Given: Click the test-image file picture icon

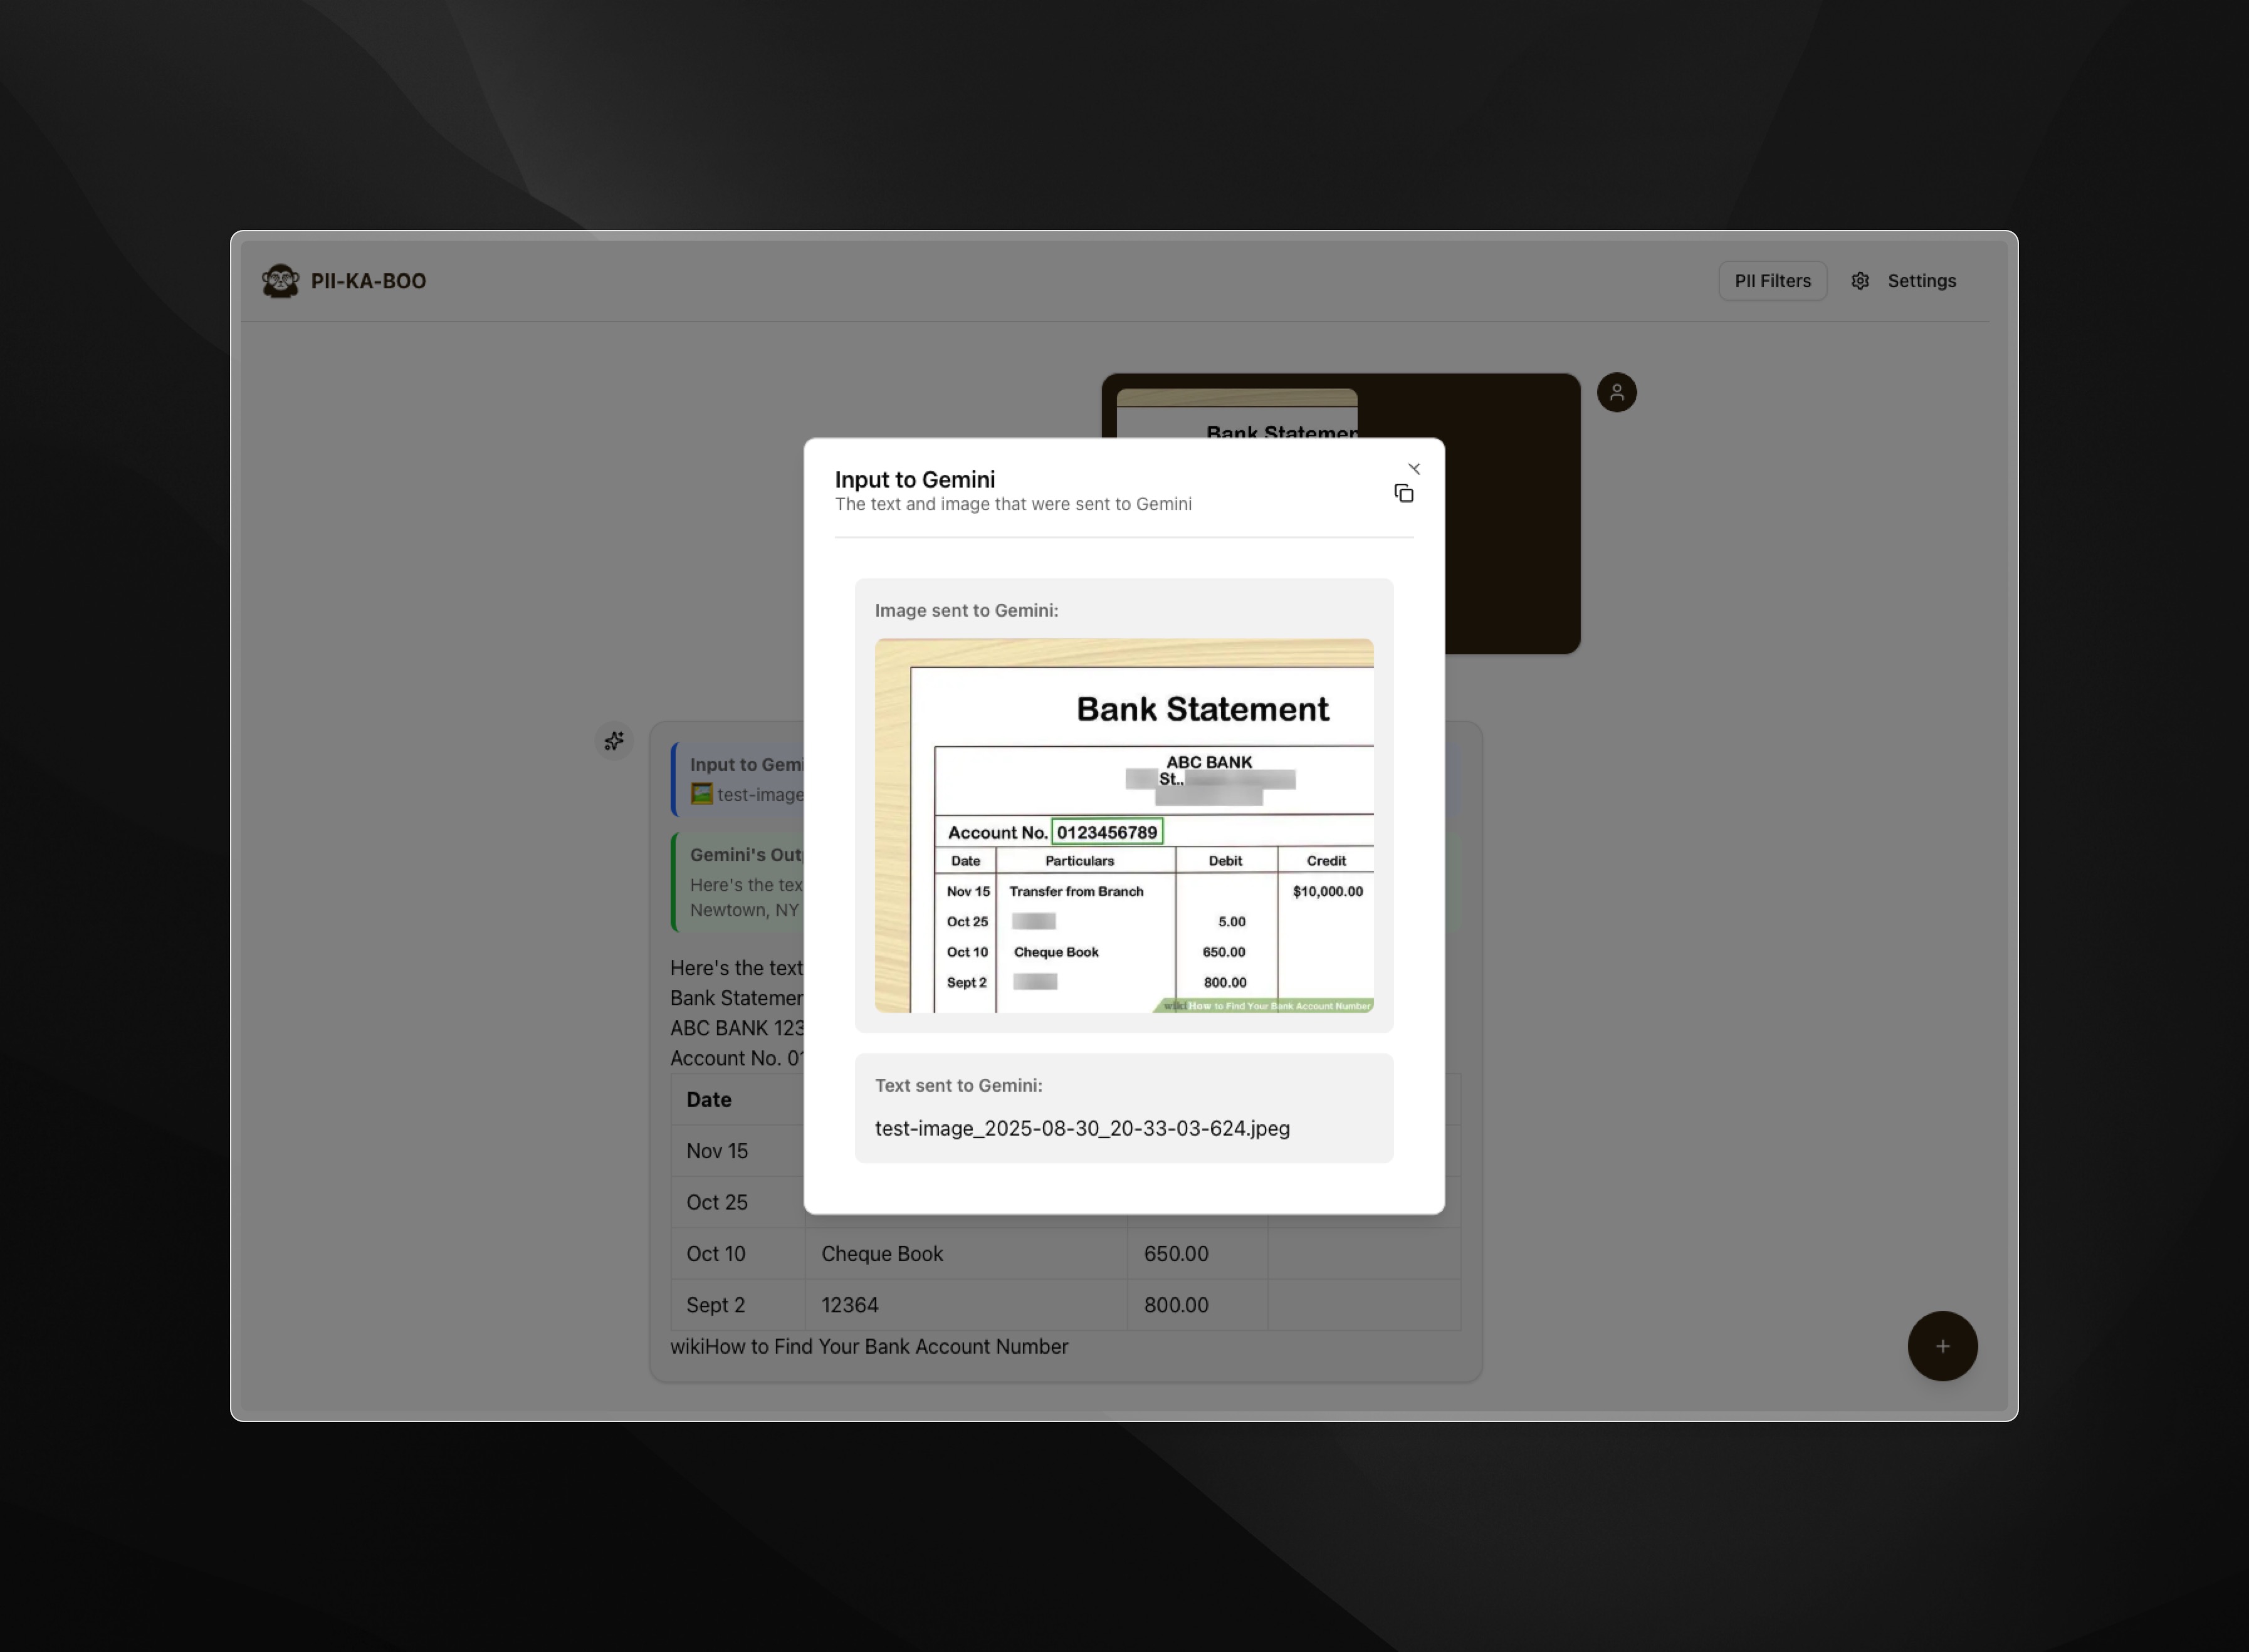Looking at the screenshot, I should [x=702, y=795].
